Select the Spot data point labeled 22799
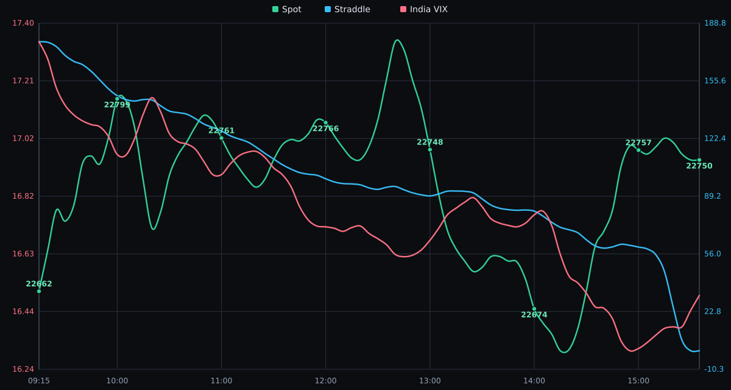This screenshot has height=390, width=731. tap(118, 99)
